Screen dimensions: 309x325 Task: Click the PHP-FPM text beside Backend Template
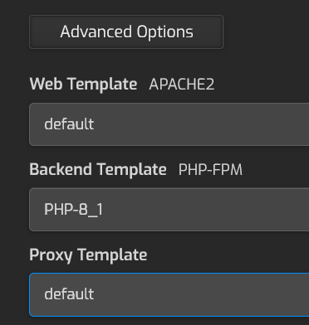coord(210,169)
